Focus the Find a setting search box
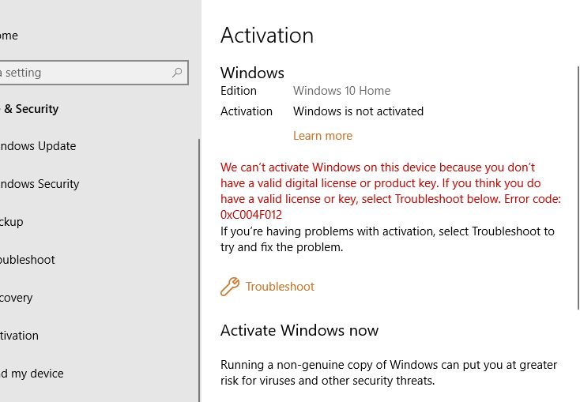The height and width of the screenshot is (402, 580). 94,73
